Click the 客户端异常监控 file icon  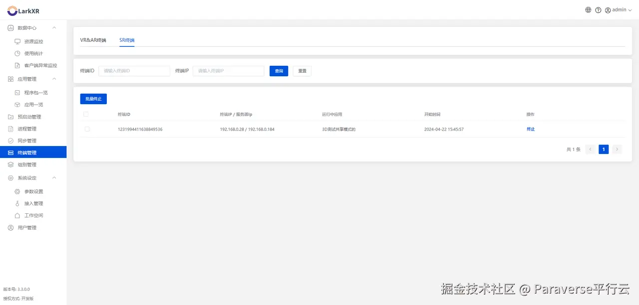pos(17,65)
